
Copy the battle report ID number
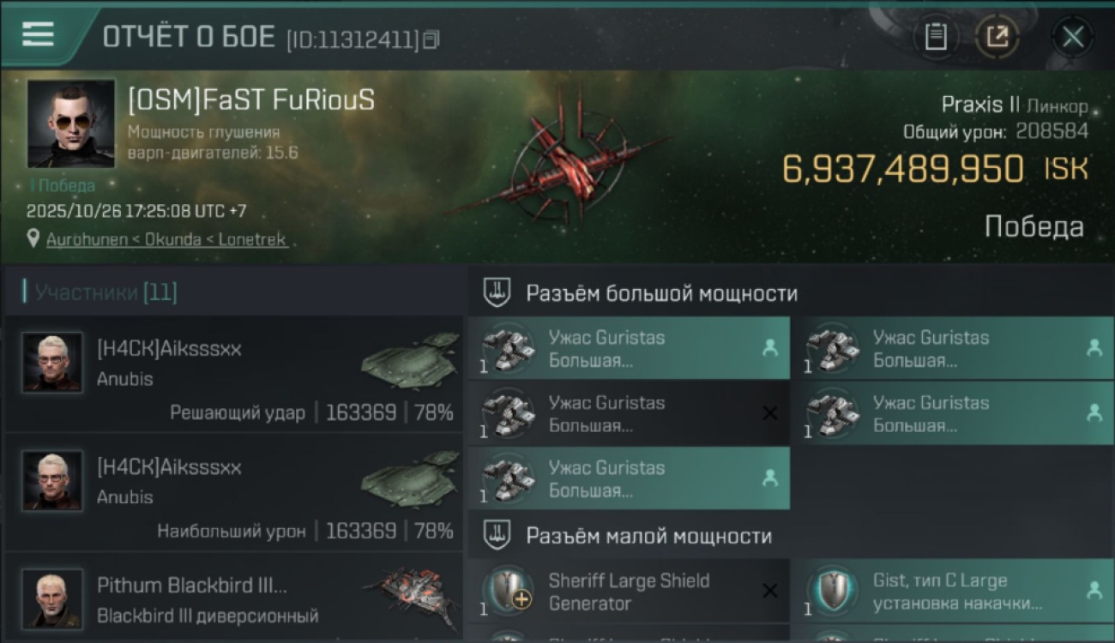pos(431,39)
